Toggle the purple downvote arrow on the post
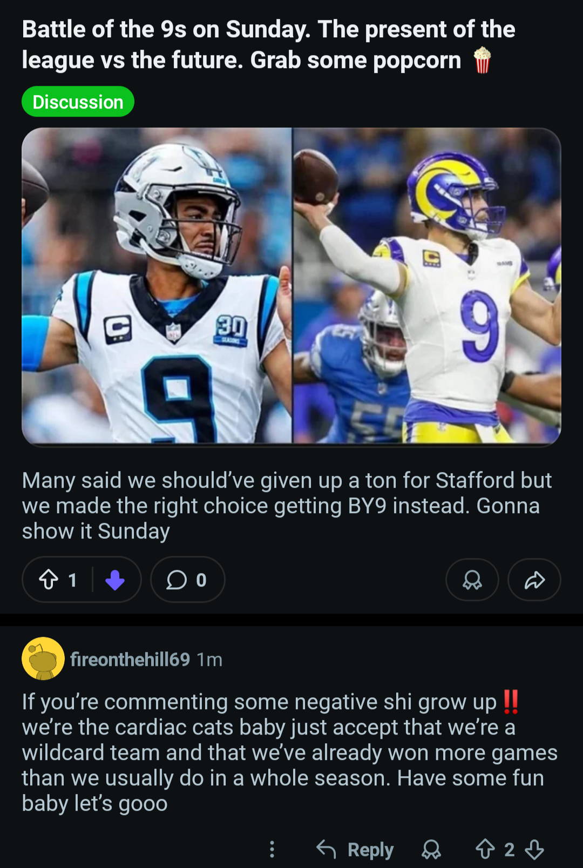Viewport: 583px width, 868px height. [x=115, y=580]
